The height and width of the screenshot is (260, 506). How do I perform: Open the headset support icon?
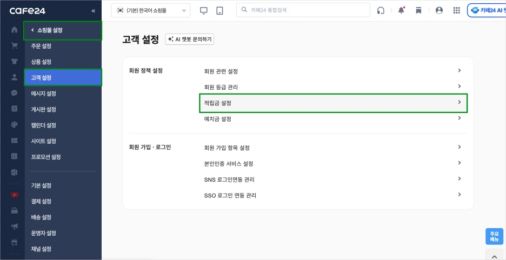point(381,11)
